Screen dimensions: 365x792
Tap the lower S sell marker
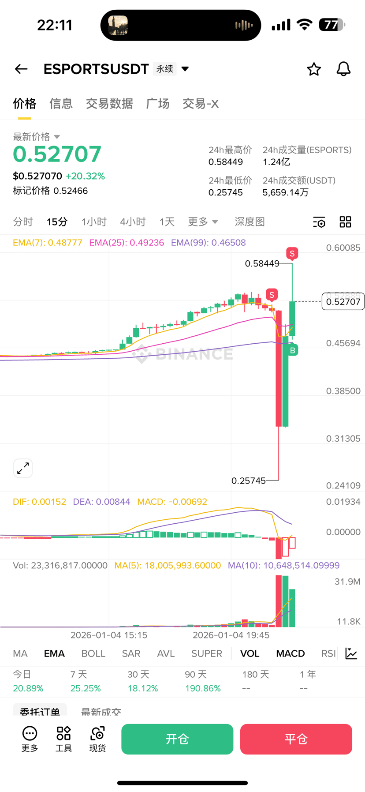pos(272,295)
